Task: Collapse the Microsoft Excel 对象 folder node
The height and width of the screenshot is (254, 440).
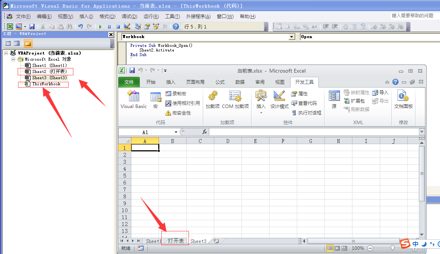Action: pyautogui.click(x=13, y=59)
